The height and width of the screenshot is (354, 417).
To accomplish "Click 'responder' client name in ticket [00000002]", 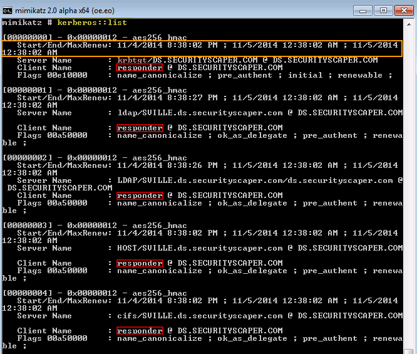I will pos(140,195).
